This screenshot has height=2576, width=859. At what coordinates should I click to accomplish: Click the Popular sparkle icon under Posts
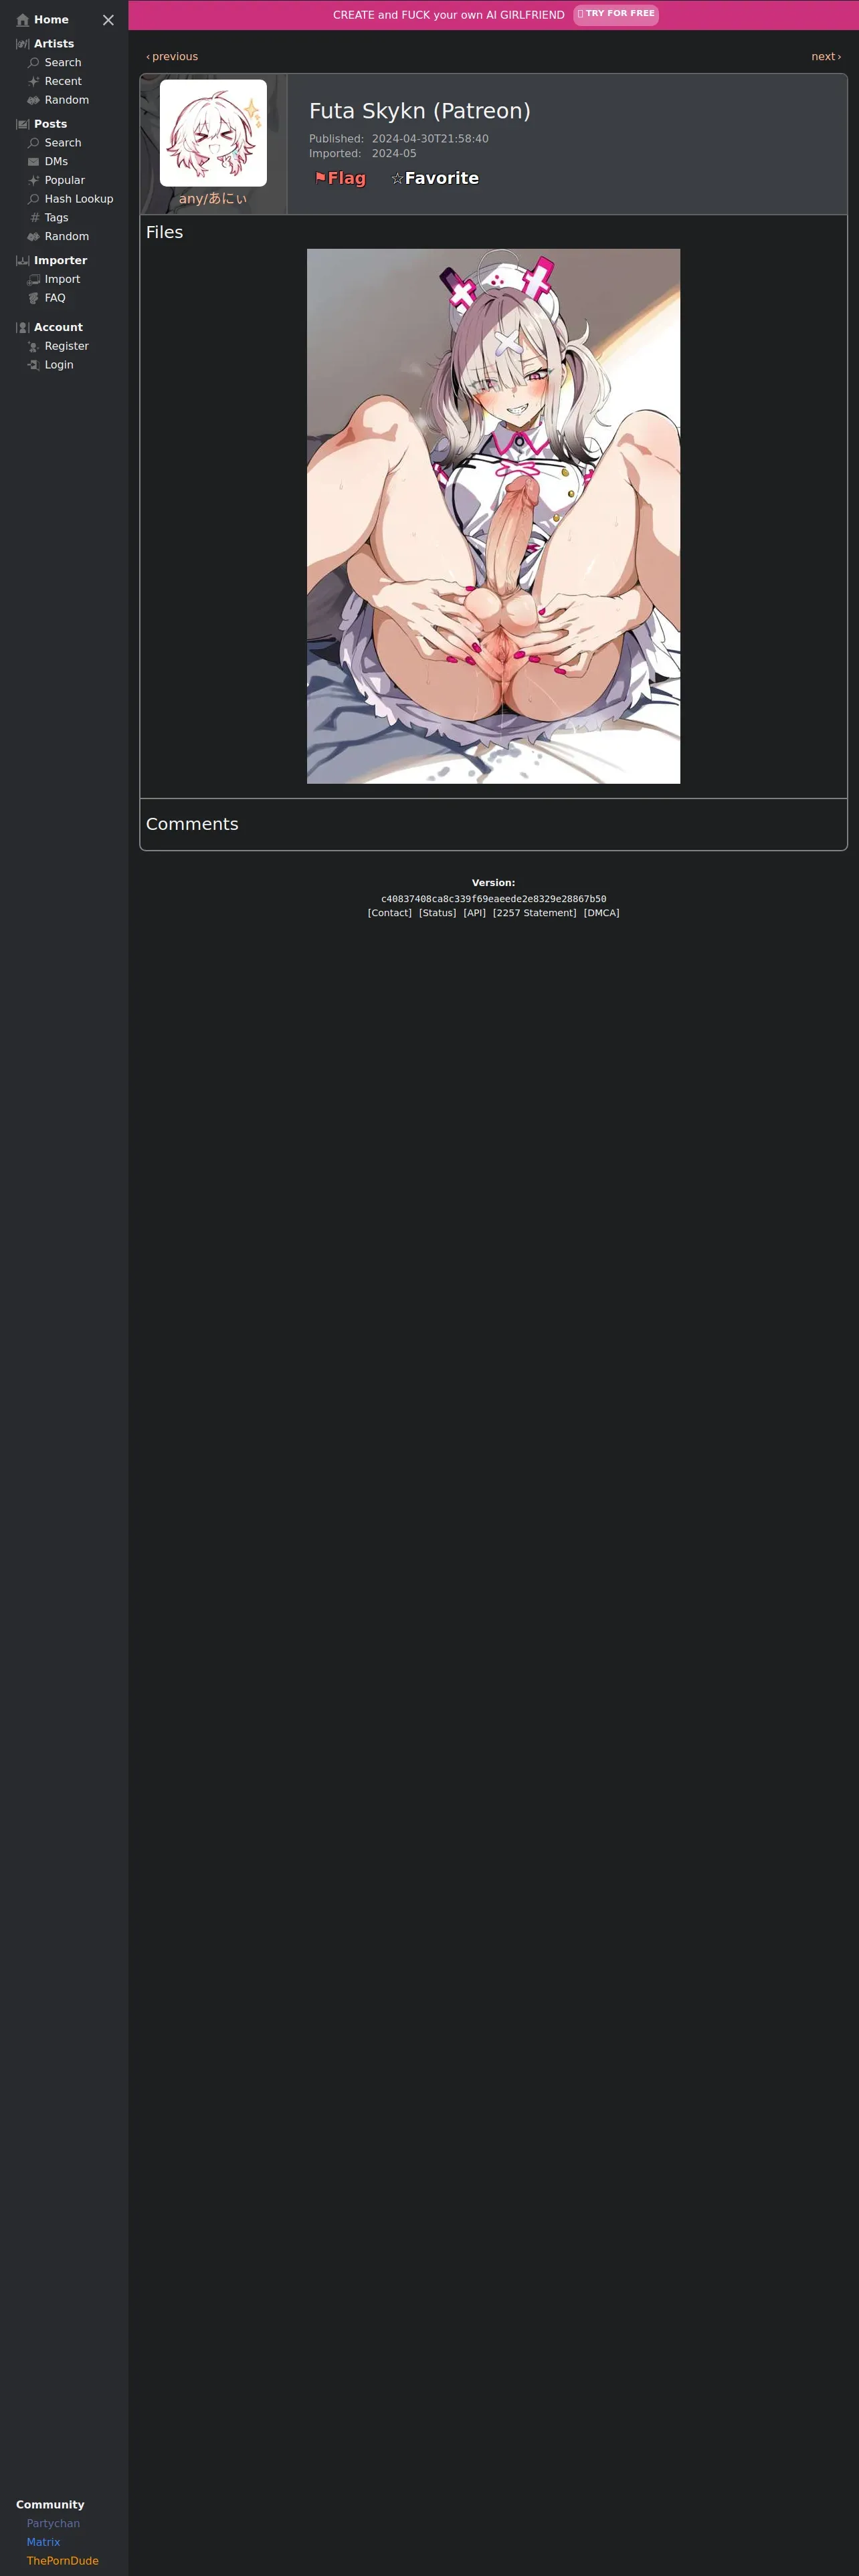coord(34,181)
